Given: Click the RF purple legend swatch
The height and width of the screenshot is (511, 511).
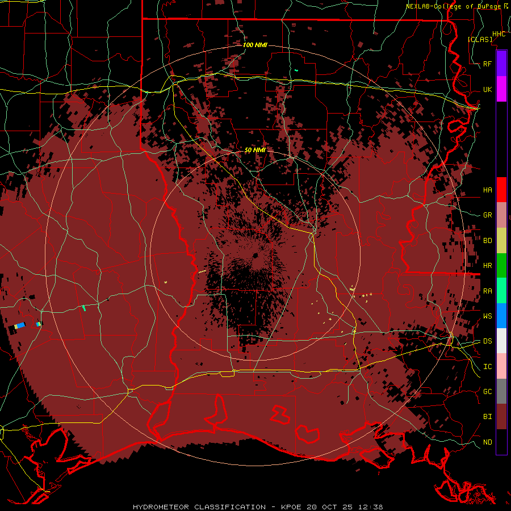Looking at the screenshot, I should point(501,64).
